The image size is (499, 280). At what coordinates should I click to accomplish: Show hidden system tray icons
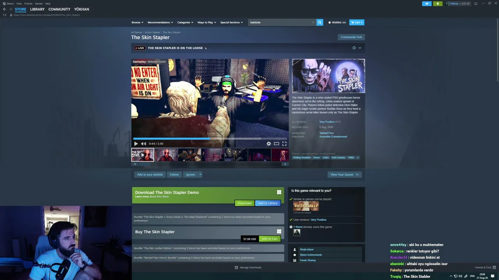click(451, 276)
